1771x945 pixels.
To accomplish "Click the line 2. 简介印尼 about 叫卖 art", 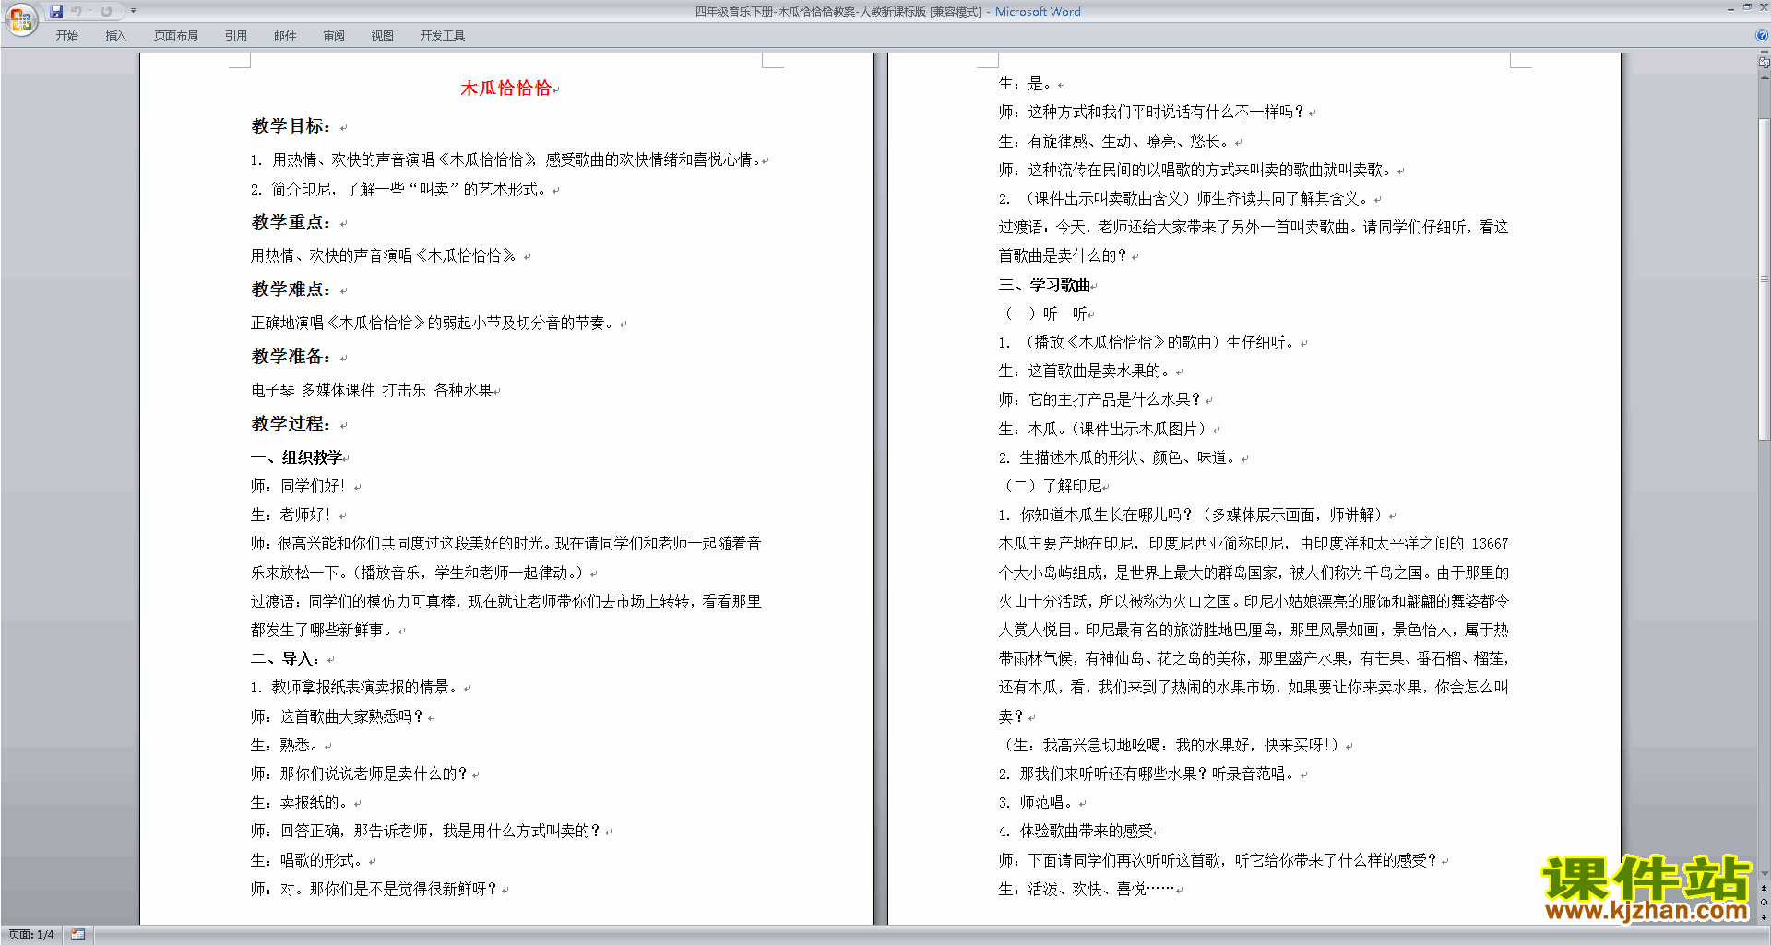I will point(398,189).
